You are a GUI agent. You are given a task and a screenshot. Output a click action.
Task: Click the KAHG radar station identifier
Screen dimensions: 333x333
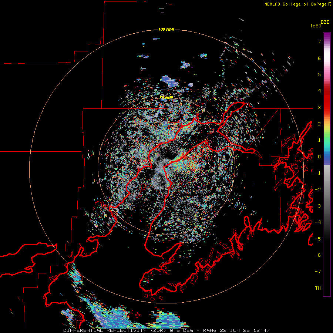pos(210,330)
